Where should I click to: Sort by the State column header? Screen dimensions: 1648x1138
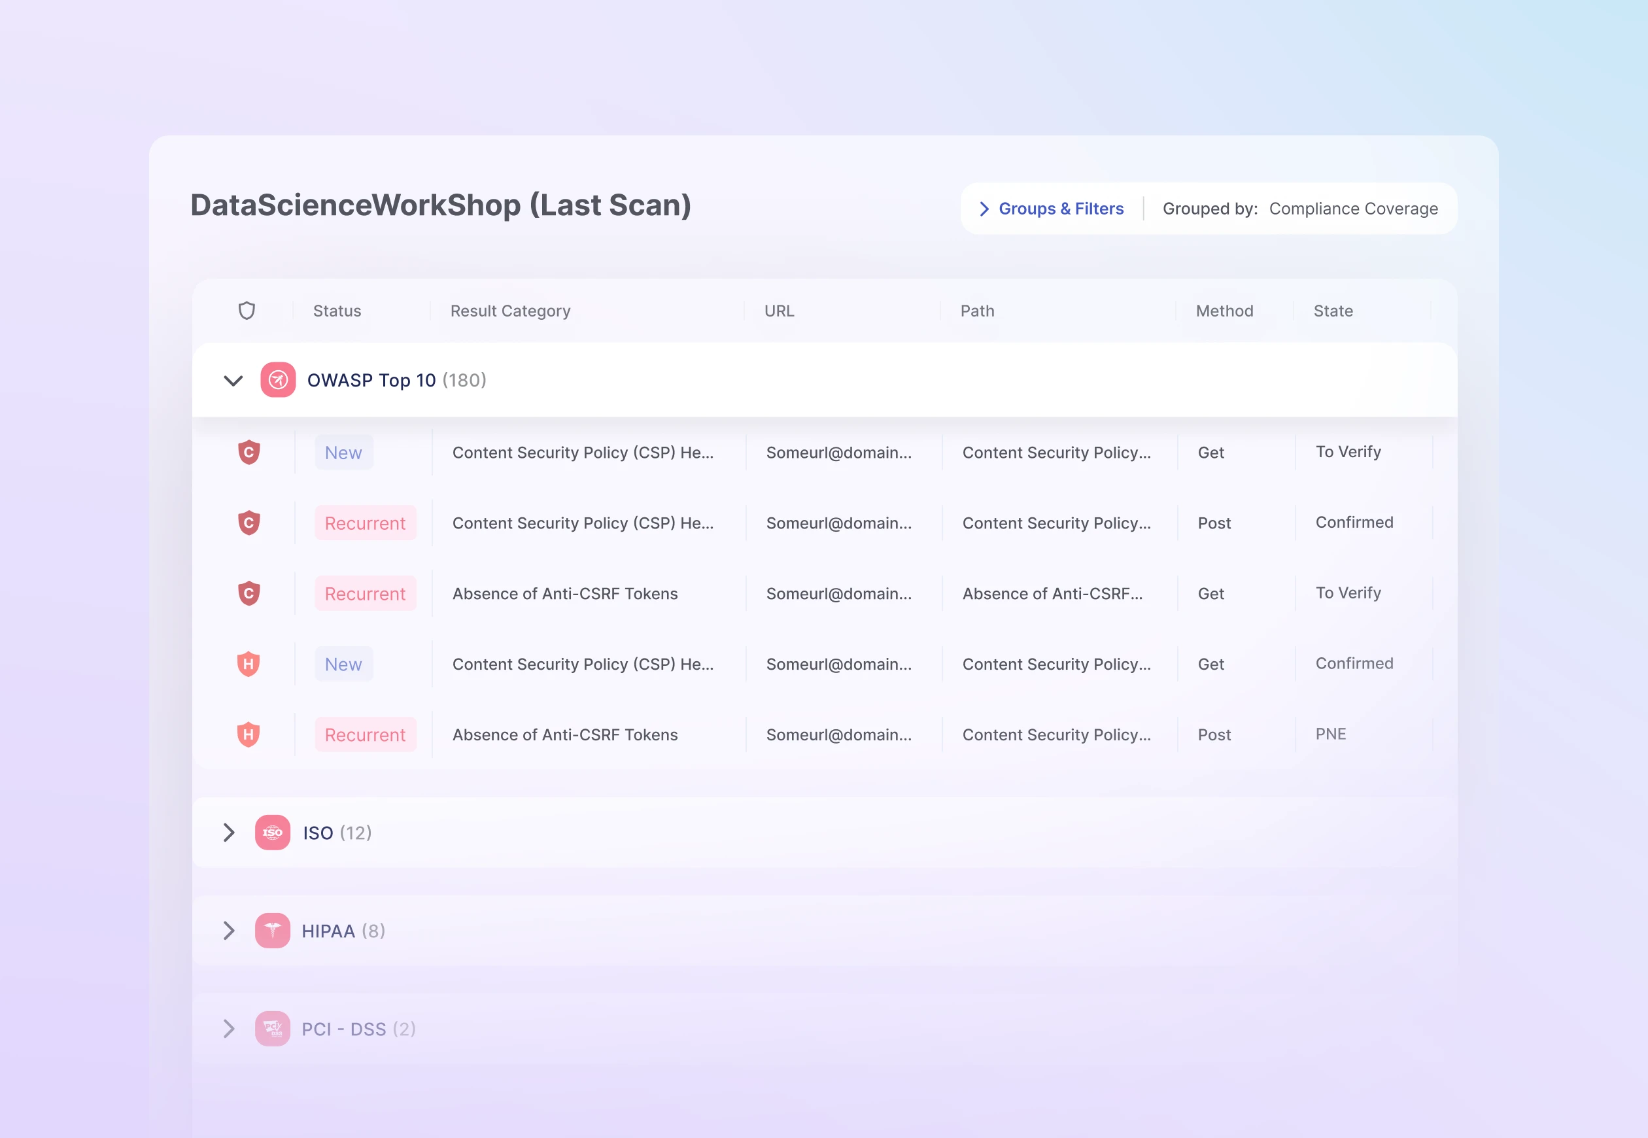click(x=1333, y=311)
